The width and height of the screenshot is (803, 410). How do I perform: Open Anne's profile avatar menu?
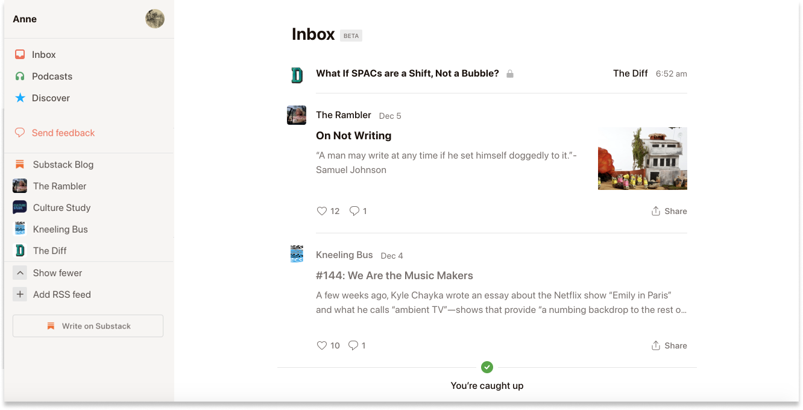[155, 19]
